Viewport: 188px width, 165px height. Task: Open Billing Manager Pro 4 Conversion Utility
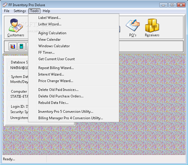pyautogui.click(x=73, y=118)
